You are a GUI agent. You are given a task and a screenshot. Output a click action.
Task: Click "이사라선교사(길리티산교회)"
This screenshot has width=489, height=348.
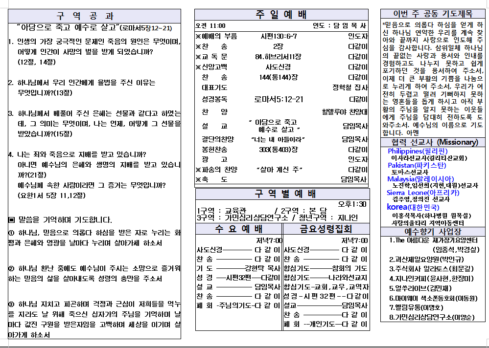[429, 158]
